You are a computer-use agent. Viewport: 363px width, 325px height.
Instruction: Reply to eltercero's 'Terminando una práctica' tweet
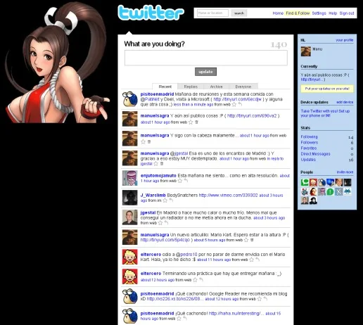point(201,280)
